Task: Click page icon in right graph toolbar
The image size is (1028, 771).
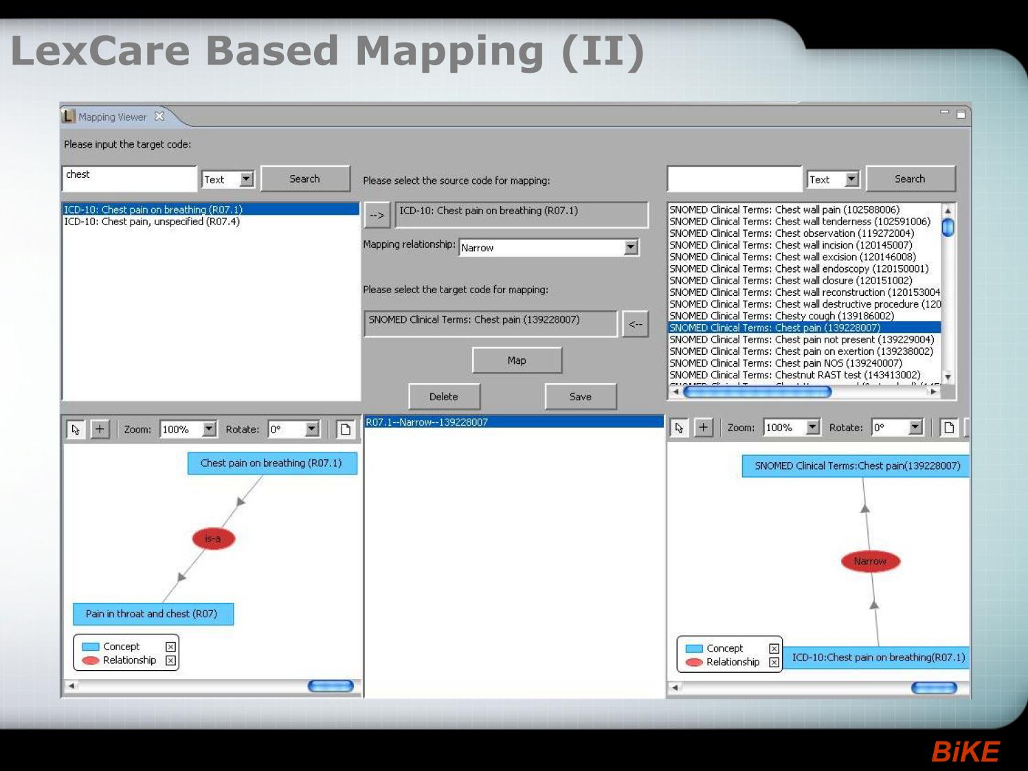Action: pyautogui.click(x=949, y=428)
